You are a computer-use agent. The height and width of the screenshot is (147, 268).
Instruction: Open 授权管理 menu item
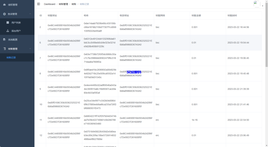point(13,5)
